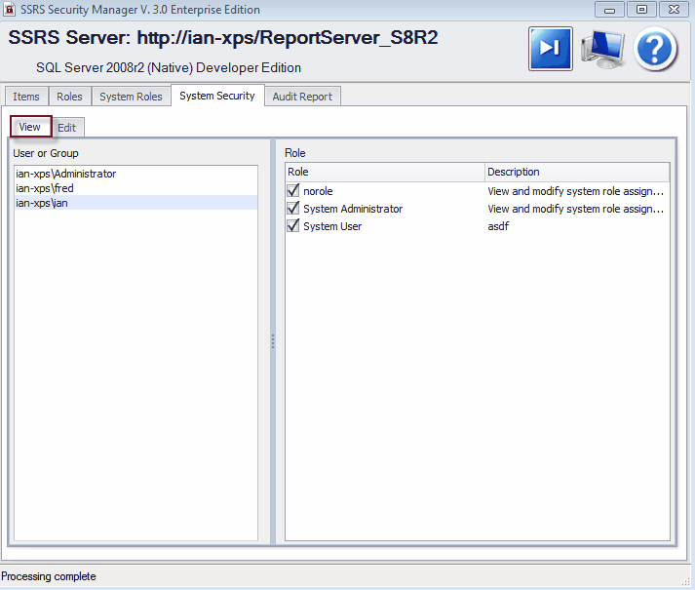Click System Administrator row description text
This screenshot has height=590, width=695.
click(576, 209)
